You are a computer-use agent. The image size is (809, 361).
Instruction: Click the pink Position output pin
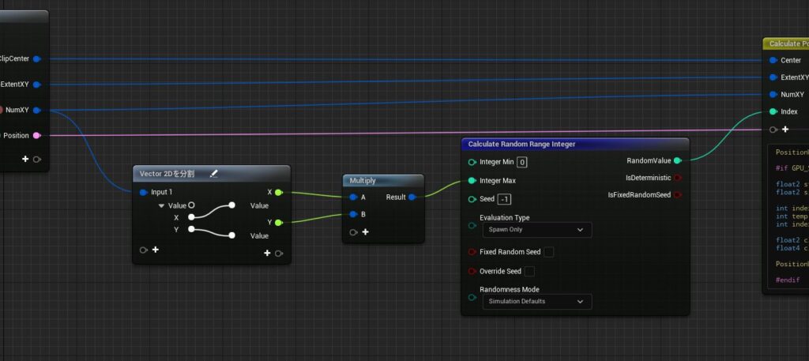(36, 135)
